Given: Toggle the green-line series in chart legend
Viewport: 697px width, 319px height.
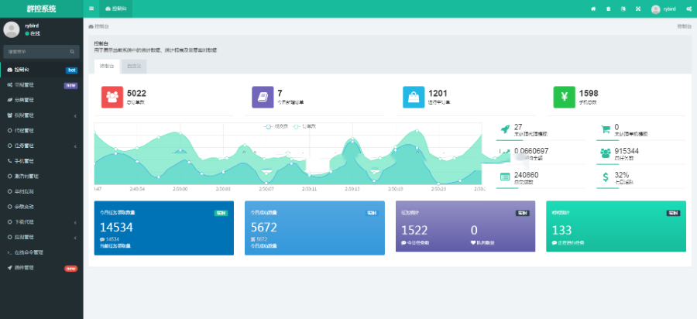Looking at the screenshot, I should 304,127.
